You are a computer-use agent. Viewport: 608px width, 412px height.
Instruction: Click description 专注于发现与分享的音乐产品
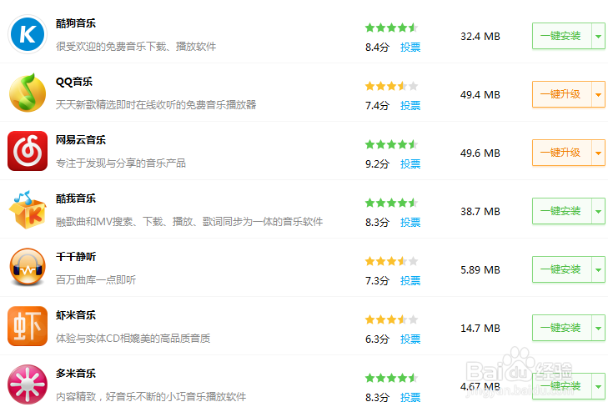click(121, 163)
